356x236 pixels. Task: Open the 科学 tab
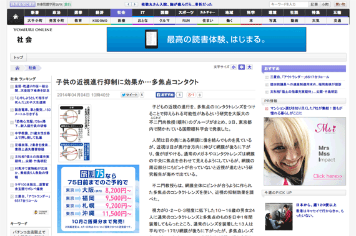(250, 12)
